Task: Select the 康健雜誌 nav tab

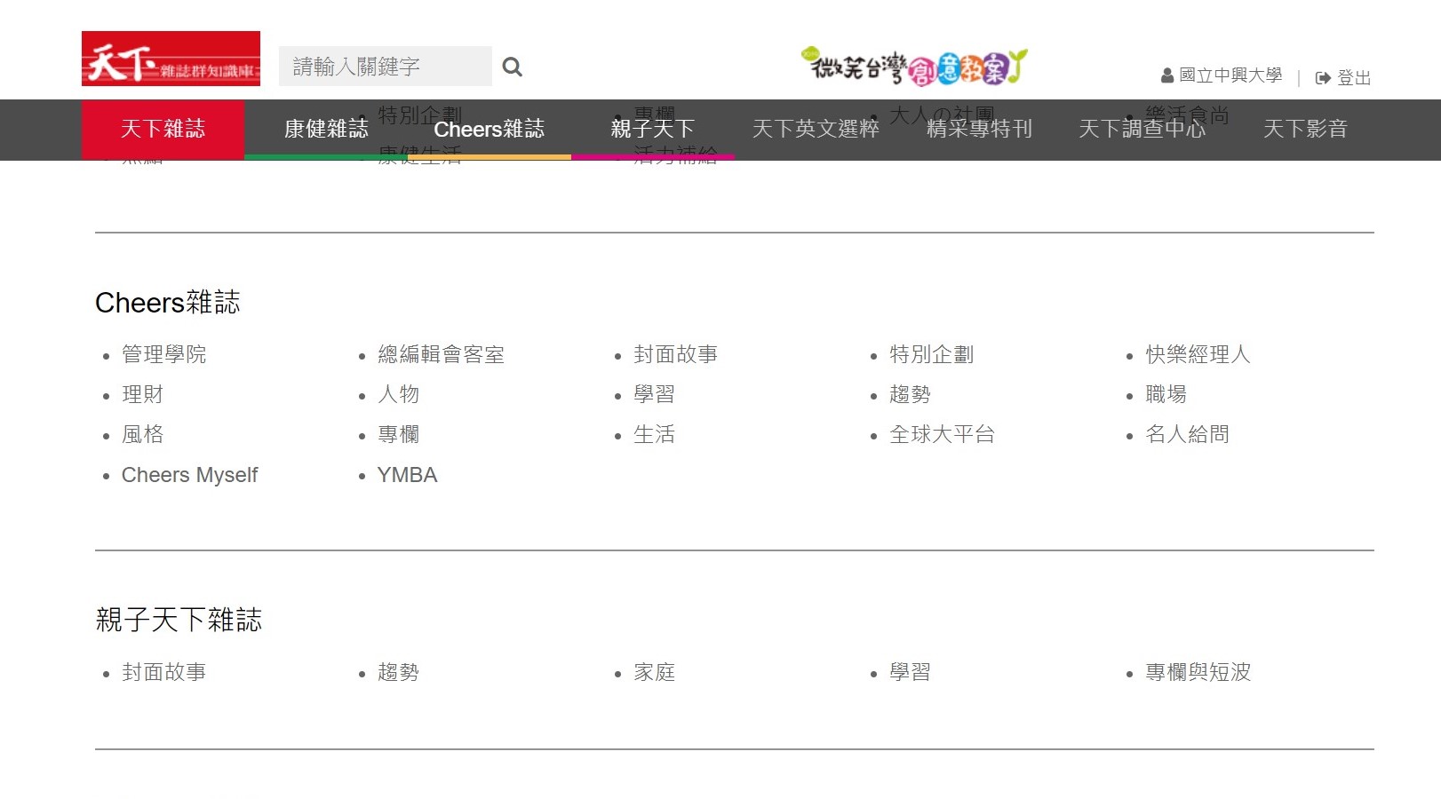Action: click(326, 130)
